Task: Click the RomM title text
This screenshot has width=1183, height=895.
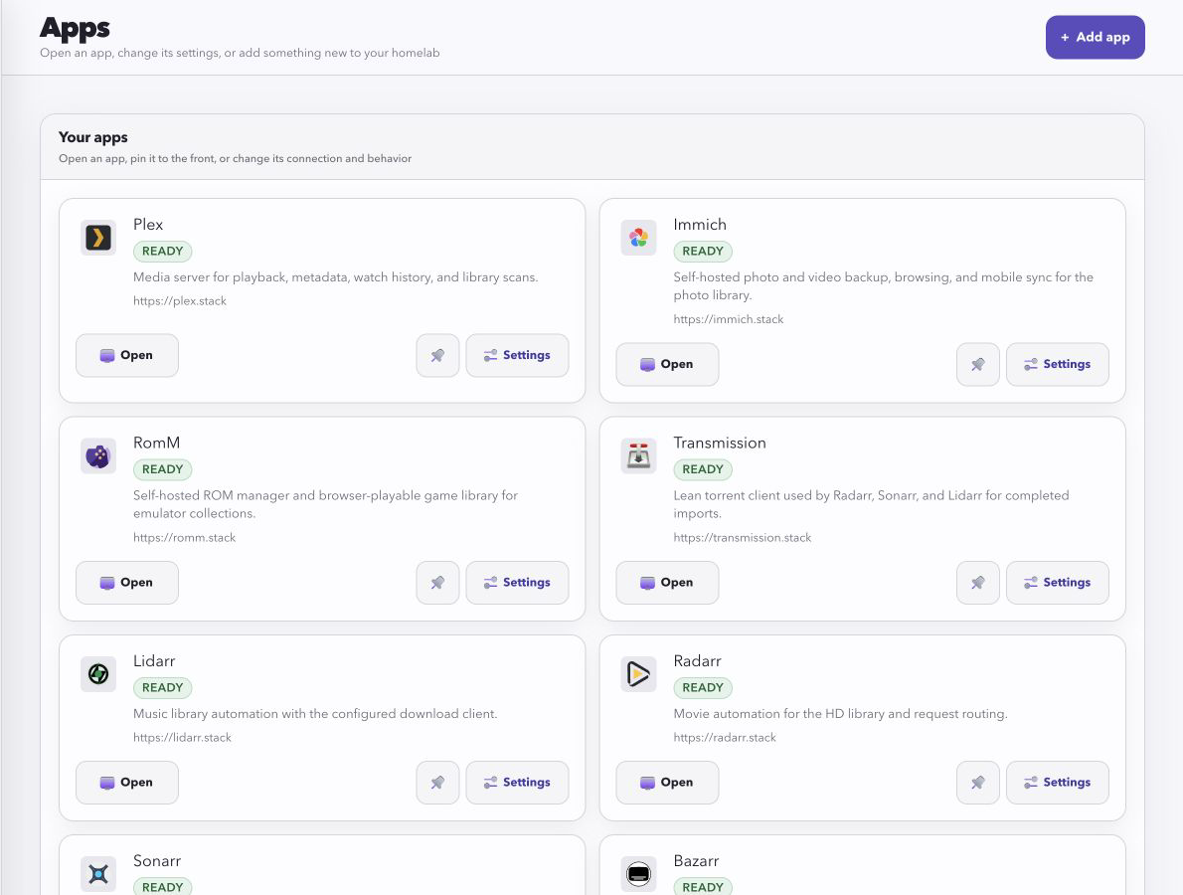Action: click(x=156, y=443)
